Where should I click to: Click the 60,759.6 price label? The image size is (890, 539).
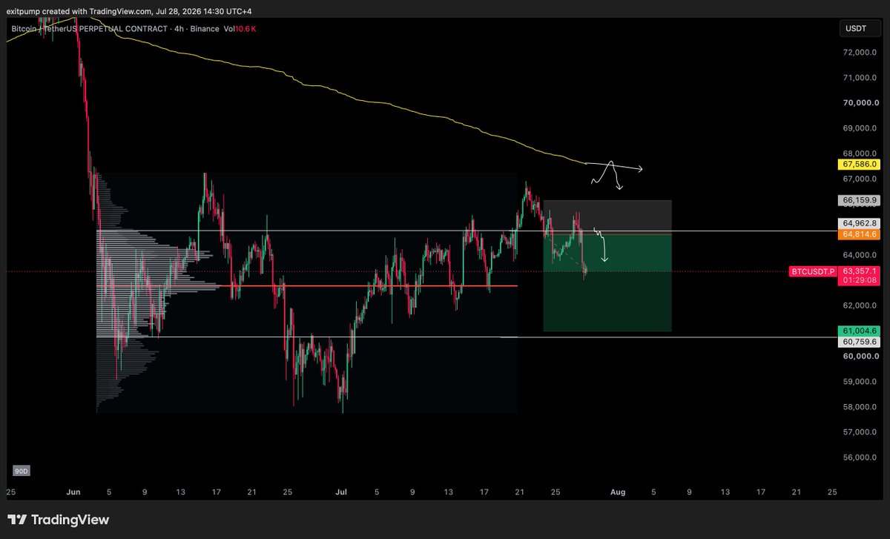pyautogui.click(x=858, y=342)
